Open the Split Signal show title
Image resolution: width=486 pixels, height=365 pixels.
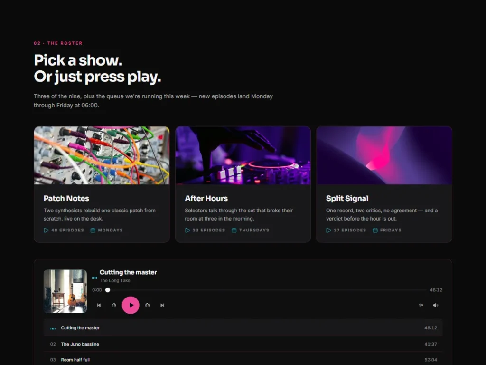[x=347, y=198]
